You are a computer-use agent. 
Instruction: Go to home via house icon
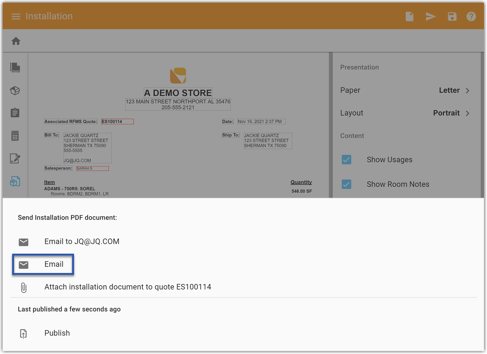16,41
